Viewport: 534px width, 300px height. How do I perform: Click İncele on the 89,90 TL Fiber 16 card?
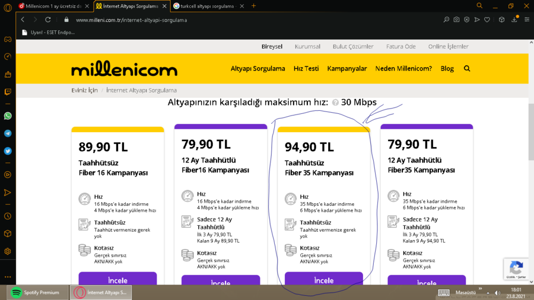coord(118,278)
